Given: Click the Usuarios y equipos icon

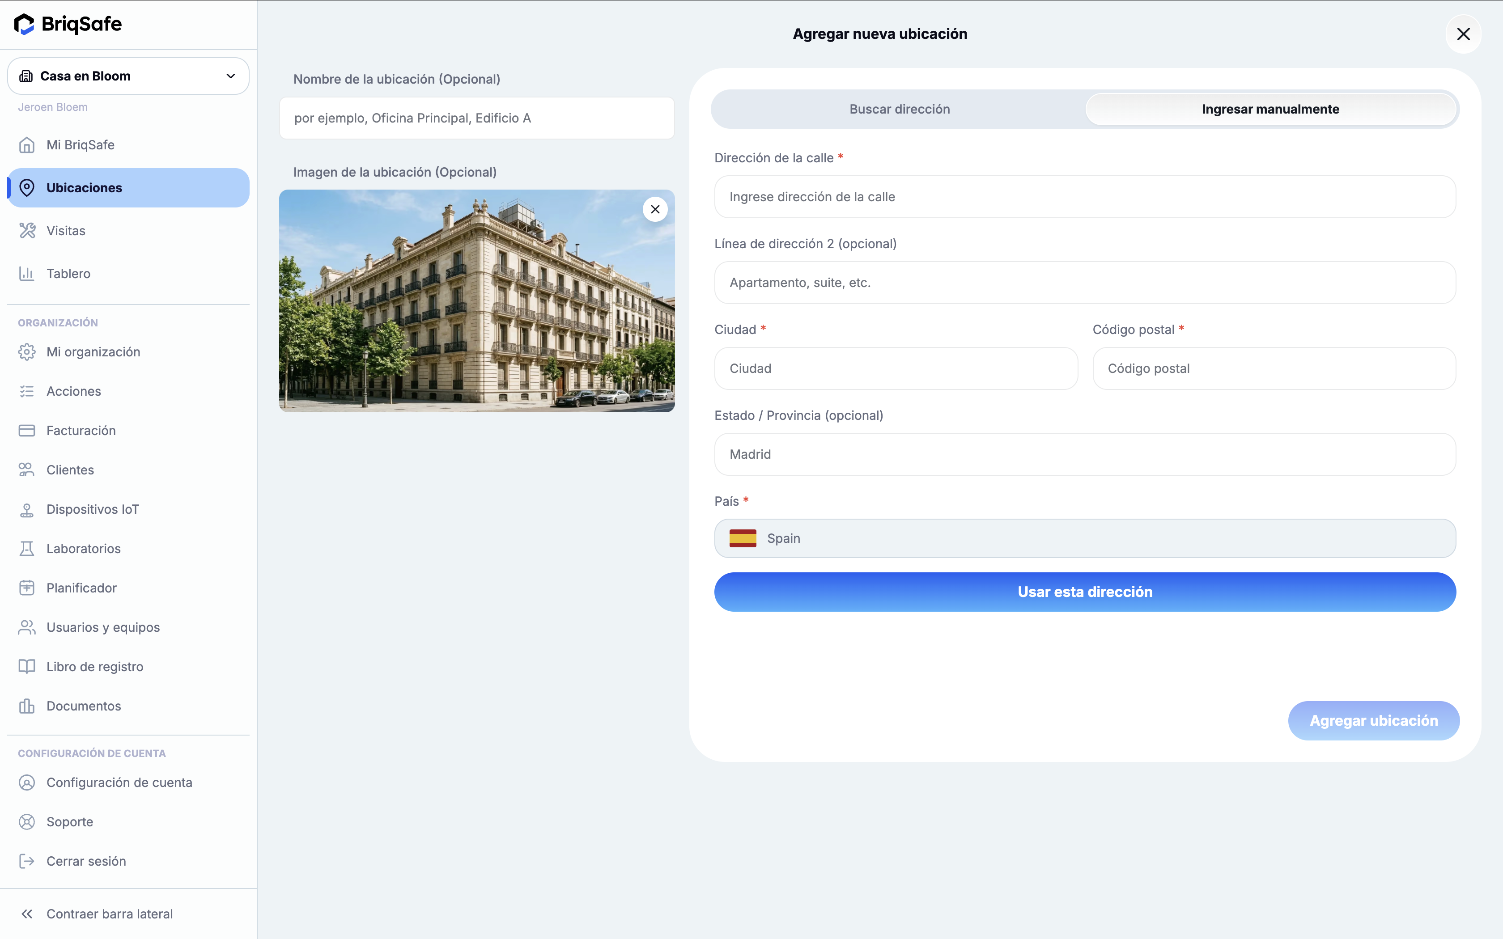Looking at the screenshot, I should [27, 627].
